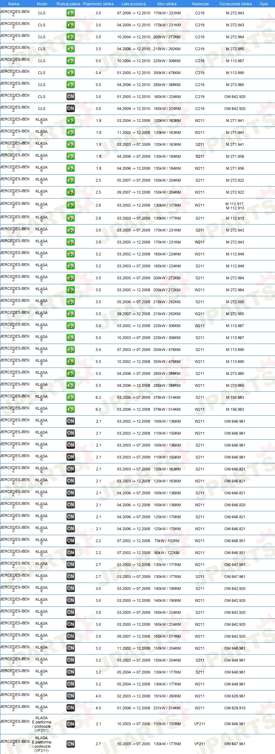Select petrol icon in CLS 5.0 row
The height and width of the screenshot is (754, 275).
70,61
